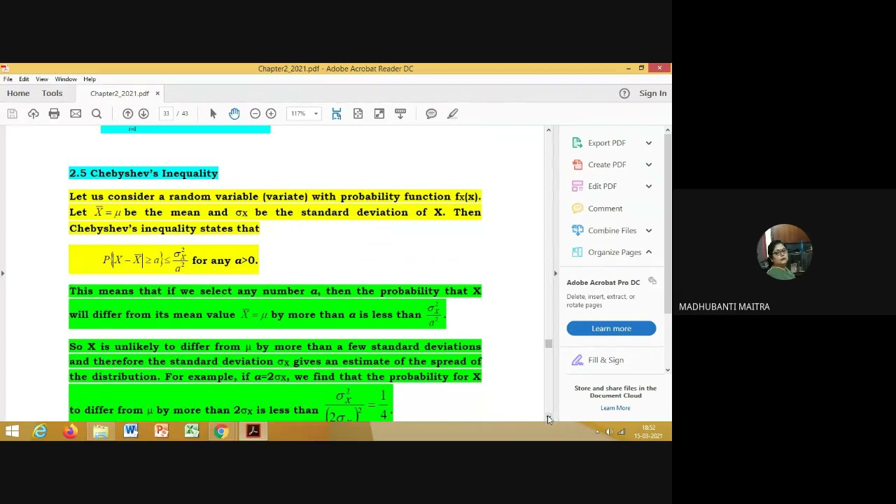Go to next page arrow
Viewport: 896px width, 504px height.
143,113
